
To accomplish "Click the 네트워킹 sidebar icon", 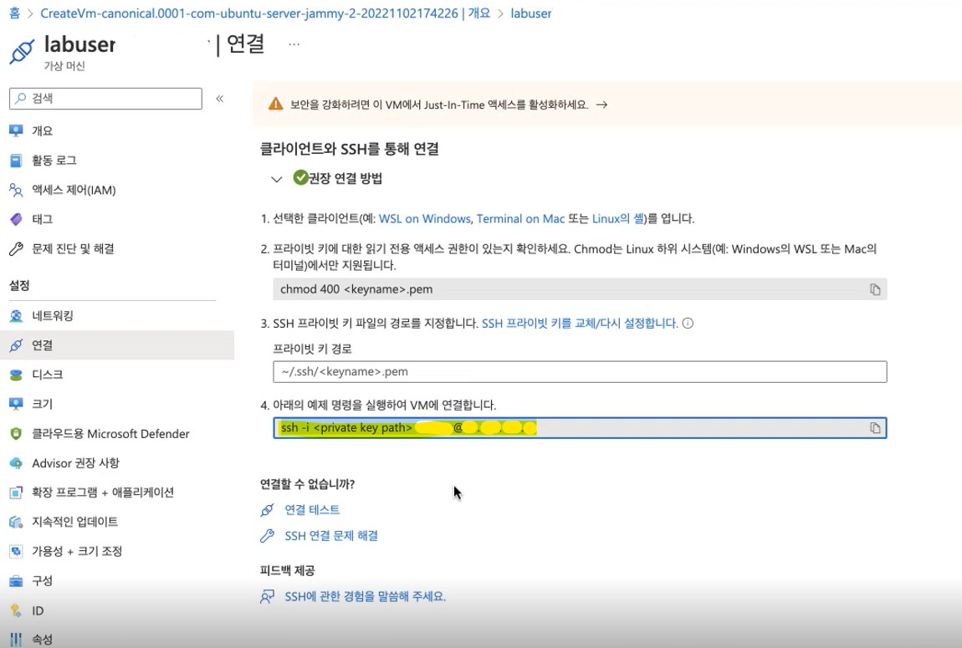I will tap(16, 316).
